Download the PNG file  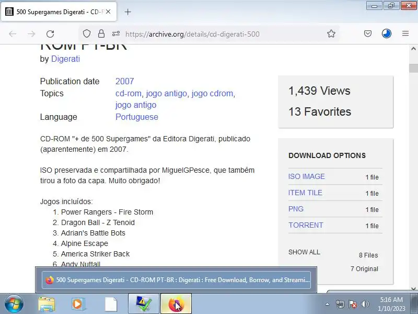click(296, 209)
